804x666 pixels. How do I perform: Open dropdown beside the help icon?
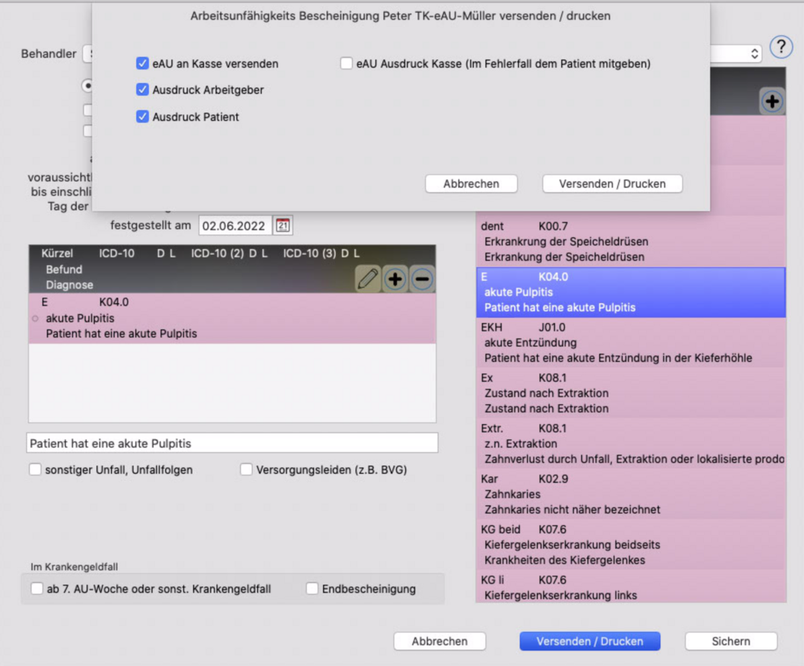754,54
